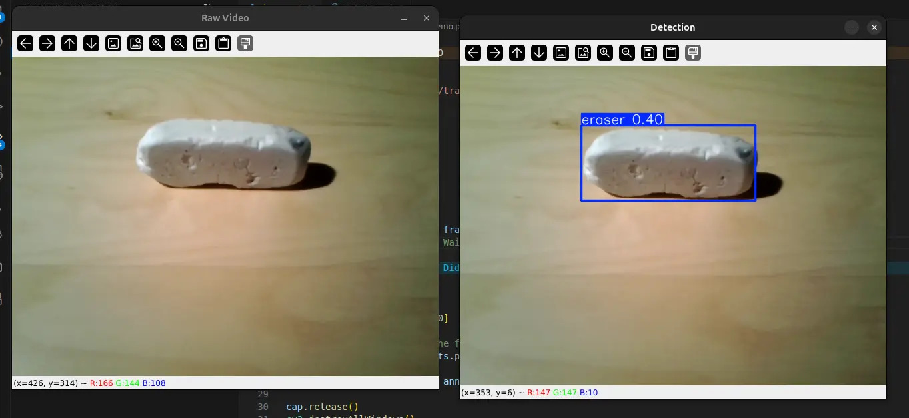Click the Raw Video title bar text
Screen dimensions: 909x418
225,18
